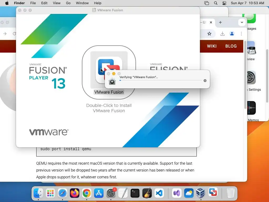The width and height of the screenshot is (269, 202).
Task: Open the View menu
Action: tap(57, 3)
